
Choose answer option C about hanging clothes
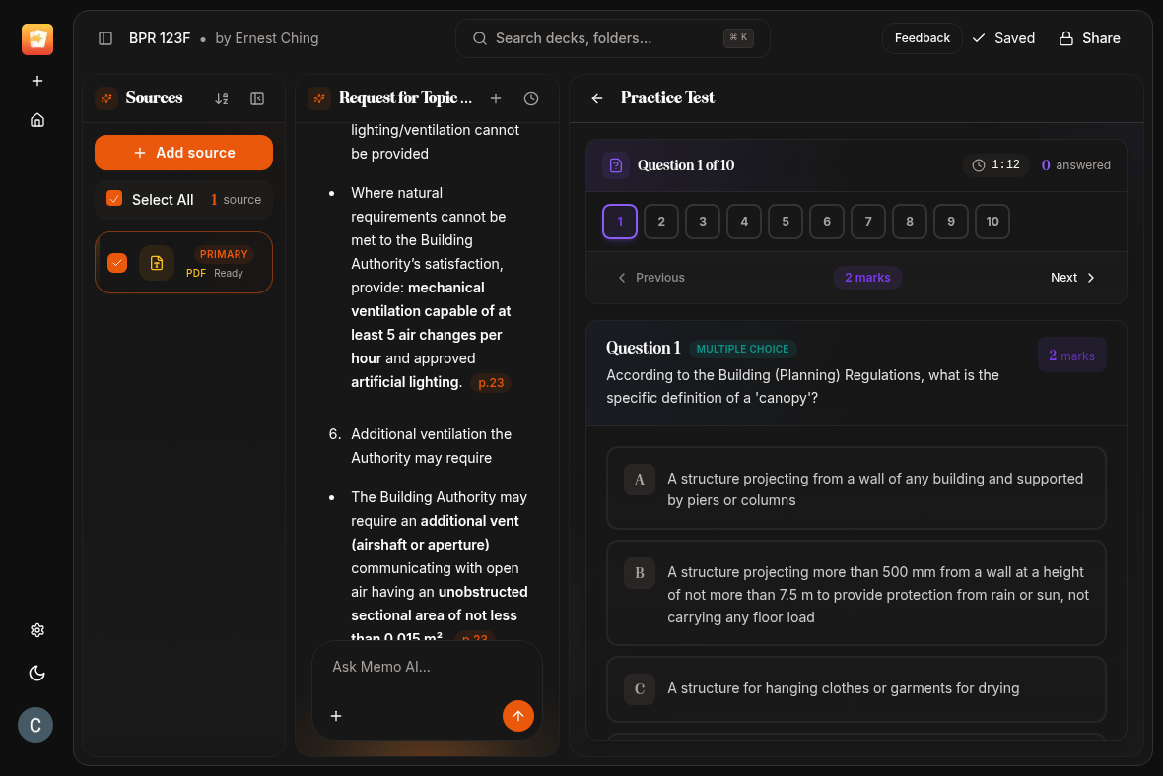click(855, 688)
